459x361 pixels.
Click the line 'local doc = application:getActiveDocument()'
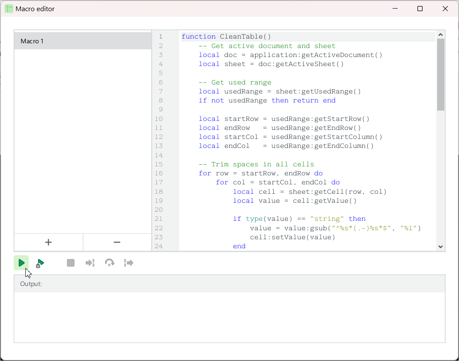pyautogui.click(x=291, y=55)
